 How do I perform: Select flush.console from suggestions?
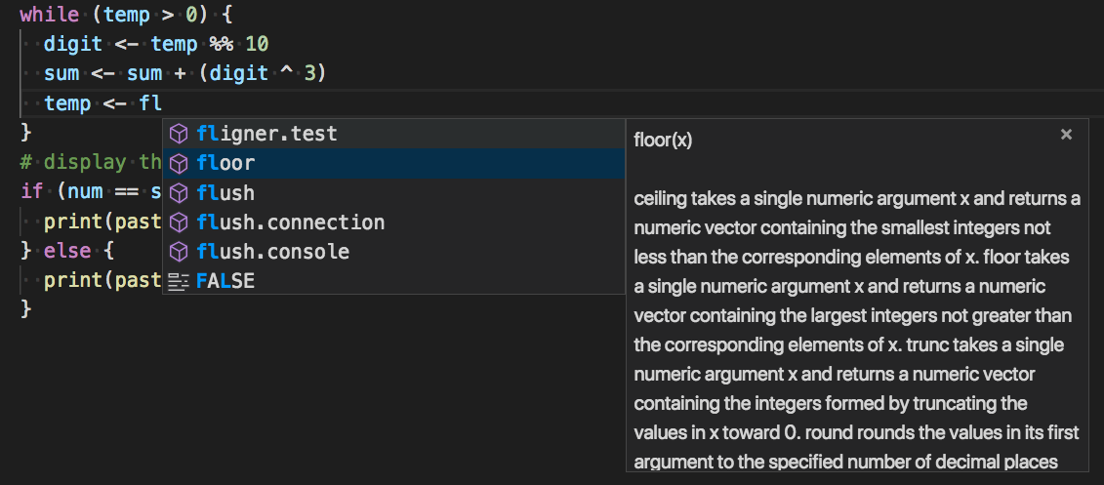pyautogui.click(x=272, y=252)
